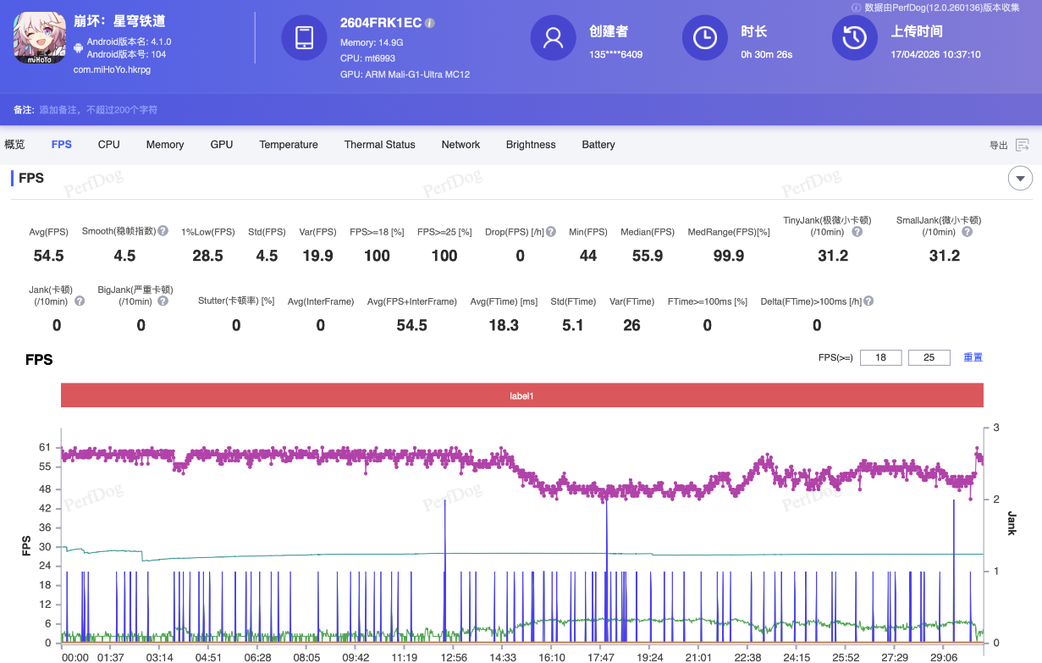The width and height of the screenshot is (1042, 663).
Task: Click help icon for TinyJank metric
Action: coord(857,232)
